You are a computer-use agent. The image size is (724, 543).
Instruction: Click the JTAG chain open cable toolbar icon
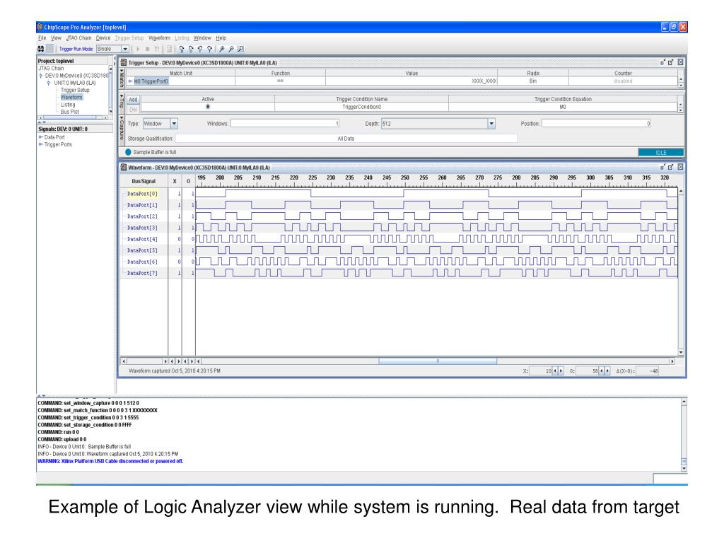[x=40, y=49]
